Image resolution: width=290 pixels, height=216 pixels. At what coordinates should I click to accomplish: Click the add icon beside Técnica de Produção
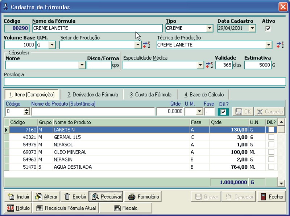point(280,45)
